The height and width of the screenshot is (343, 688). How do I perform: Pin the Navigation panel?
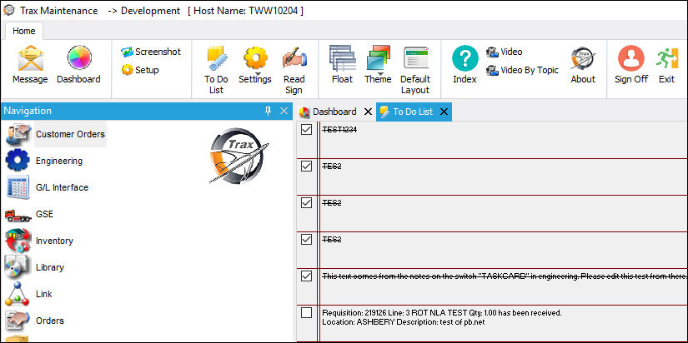click(x=268, y=112)
